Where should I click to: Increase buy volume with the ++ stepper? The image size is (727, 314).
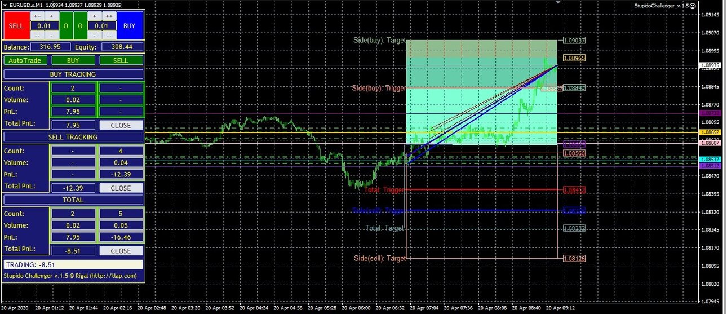109,16
